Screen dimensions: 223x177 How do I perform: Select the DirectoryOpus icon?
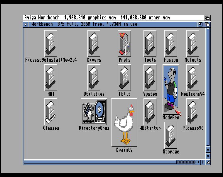pyautogui.click(x=94, y=112)
